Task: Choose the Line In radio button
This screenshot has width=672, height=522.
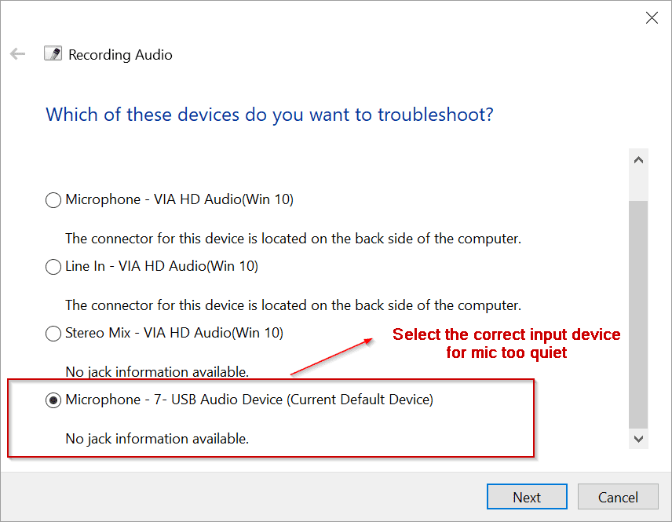Action: [53, 267]
